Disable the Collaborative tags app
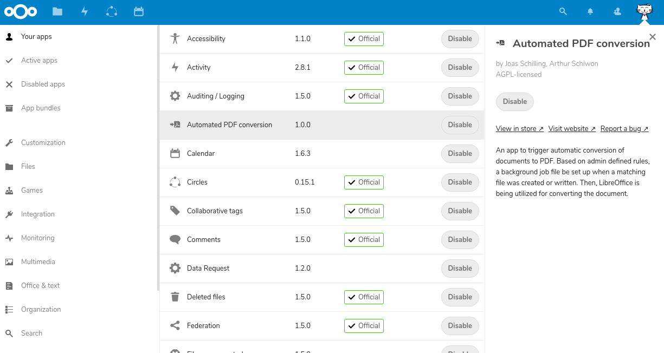Image resolution: width=664 pixels, height=353 pixels. coord(460,211)
